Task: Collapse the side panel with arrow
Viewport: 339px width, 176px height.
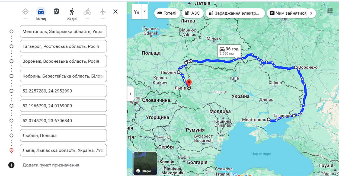Action: (130, 94)
